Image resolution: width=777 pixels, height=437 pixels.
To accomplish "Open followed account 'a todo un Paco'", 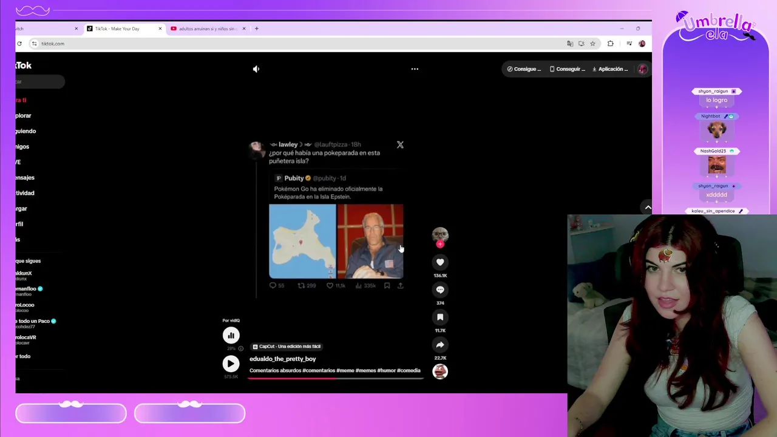I will coord(36,323).
